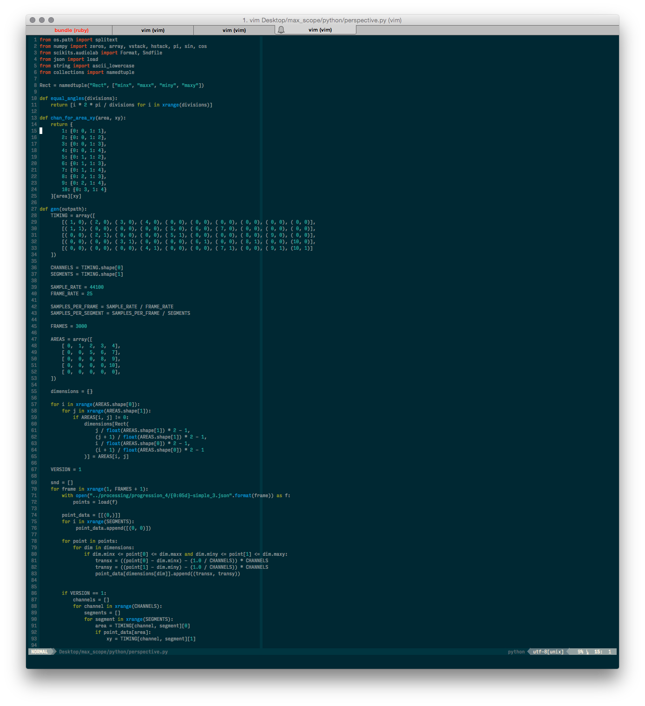The image size is (645, 706).
Task: Click 'FRAME_RATE = 25'
Action: (72, 294)
